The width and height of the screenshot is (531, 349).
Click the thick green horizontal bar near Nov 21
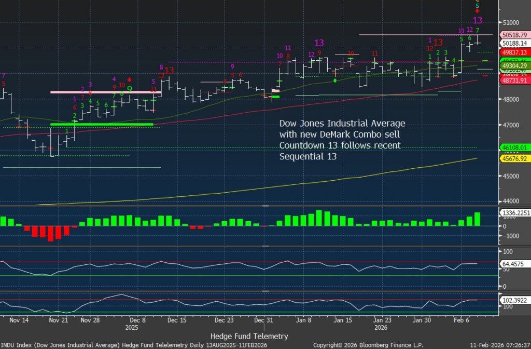point(102,124)
